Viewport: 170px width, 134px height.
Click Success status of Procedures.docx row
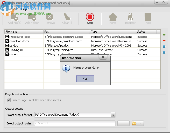click(142, 37)
